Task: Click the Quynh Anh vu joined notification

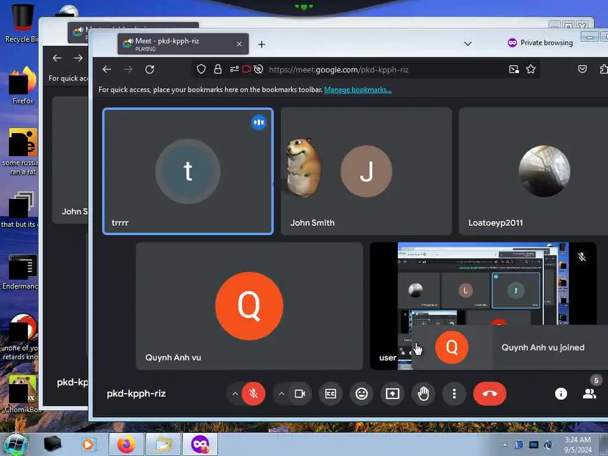Action: point(509,347)
